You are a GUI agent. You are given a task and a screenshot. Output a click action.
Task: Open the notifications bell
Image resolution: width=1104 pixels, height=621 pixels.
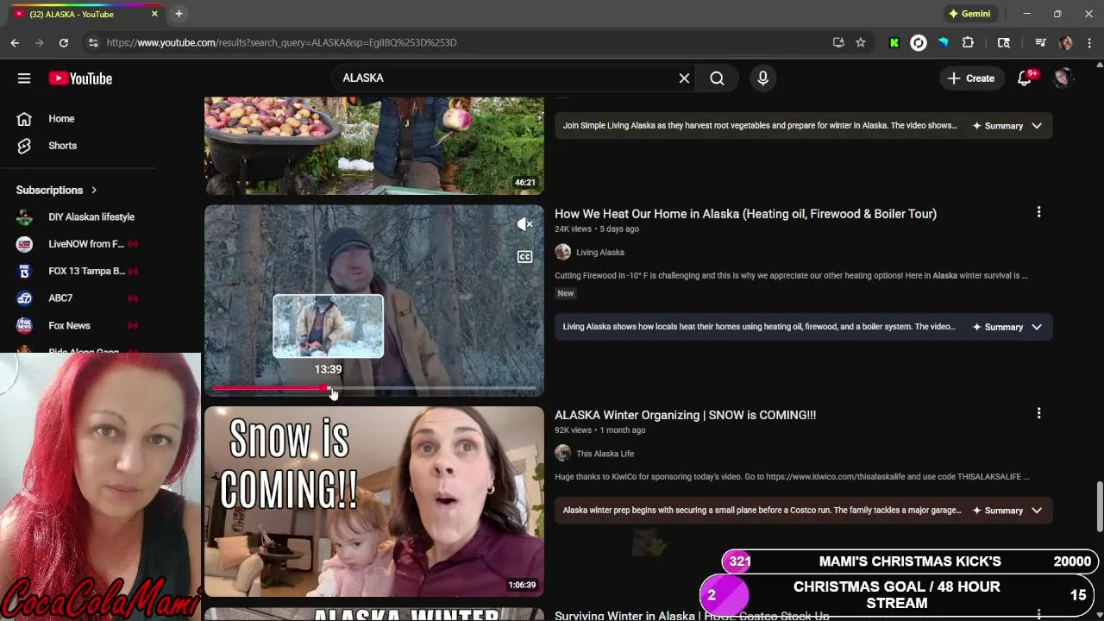[x=1024, y=78]
